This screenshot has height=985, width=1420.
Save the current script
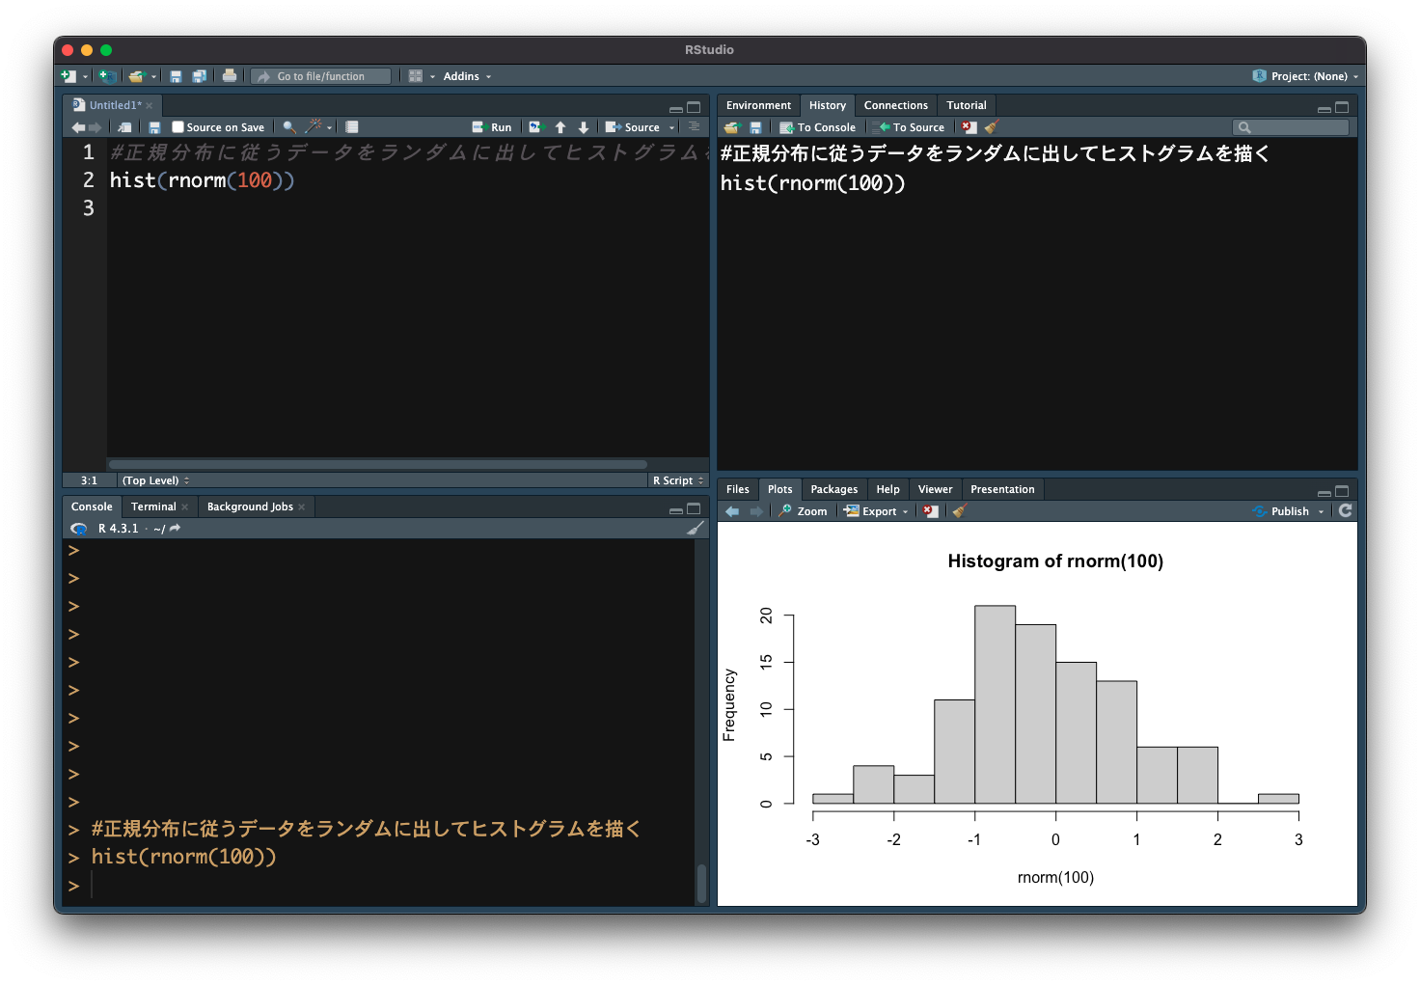click(x=153, y=126)
